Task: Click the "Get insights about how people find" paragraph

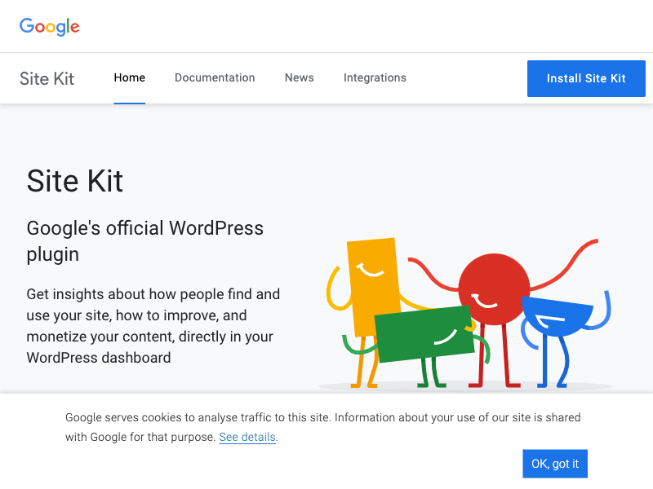Action: 153,325
